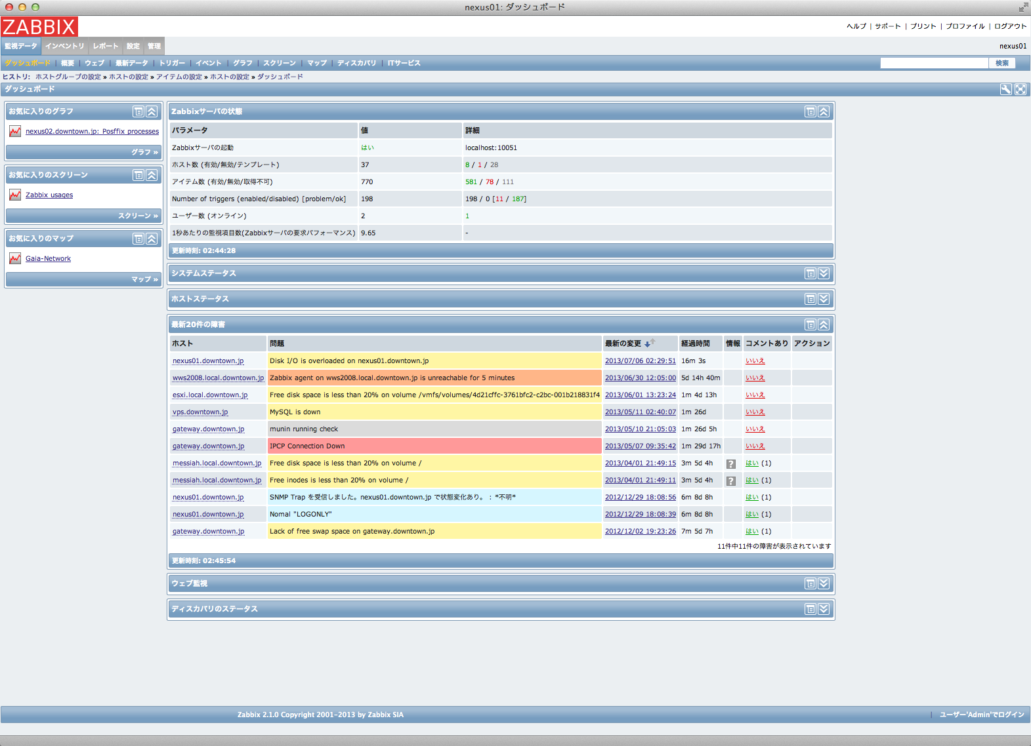
Task: Click 'MySQL is down' problem cell
Action: (x=434, y=412)
